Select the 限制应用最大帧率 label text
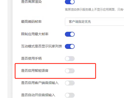 (x=35, y=34)
